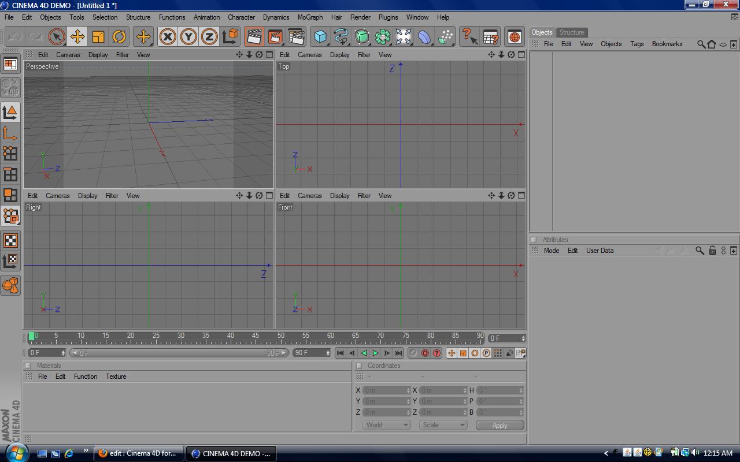740x462 pixels.
Task: Click the Object Manager search icon
Action: 701,44
